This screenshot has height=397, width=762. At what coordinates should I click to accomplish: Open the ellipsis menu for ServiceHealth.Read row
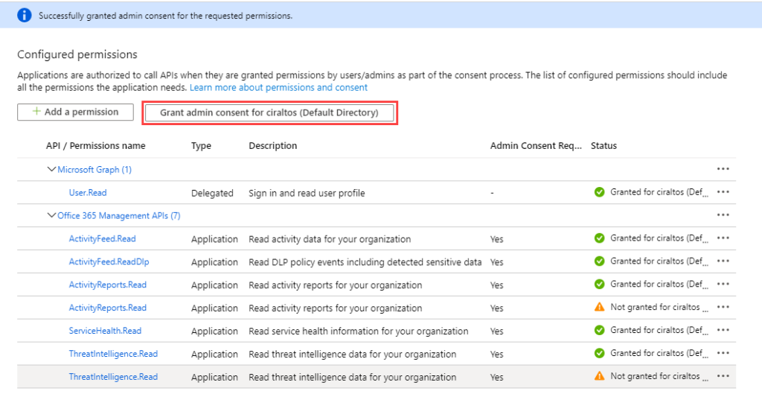(x=723, y=330)
